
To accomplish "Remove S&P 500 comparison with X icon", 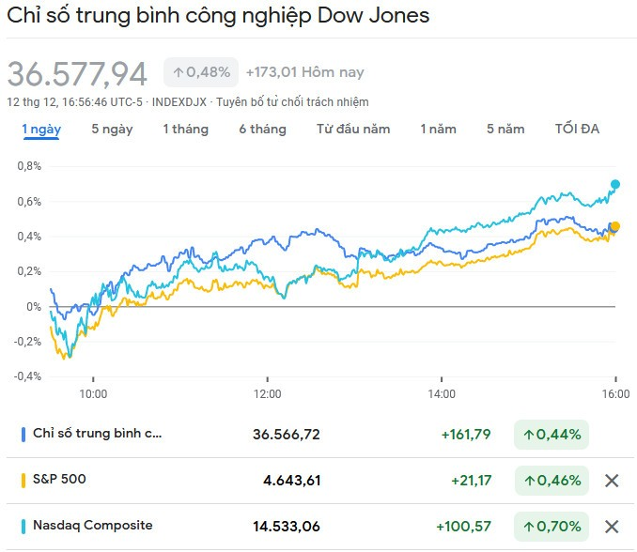I will click(611, 481).
